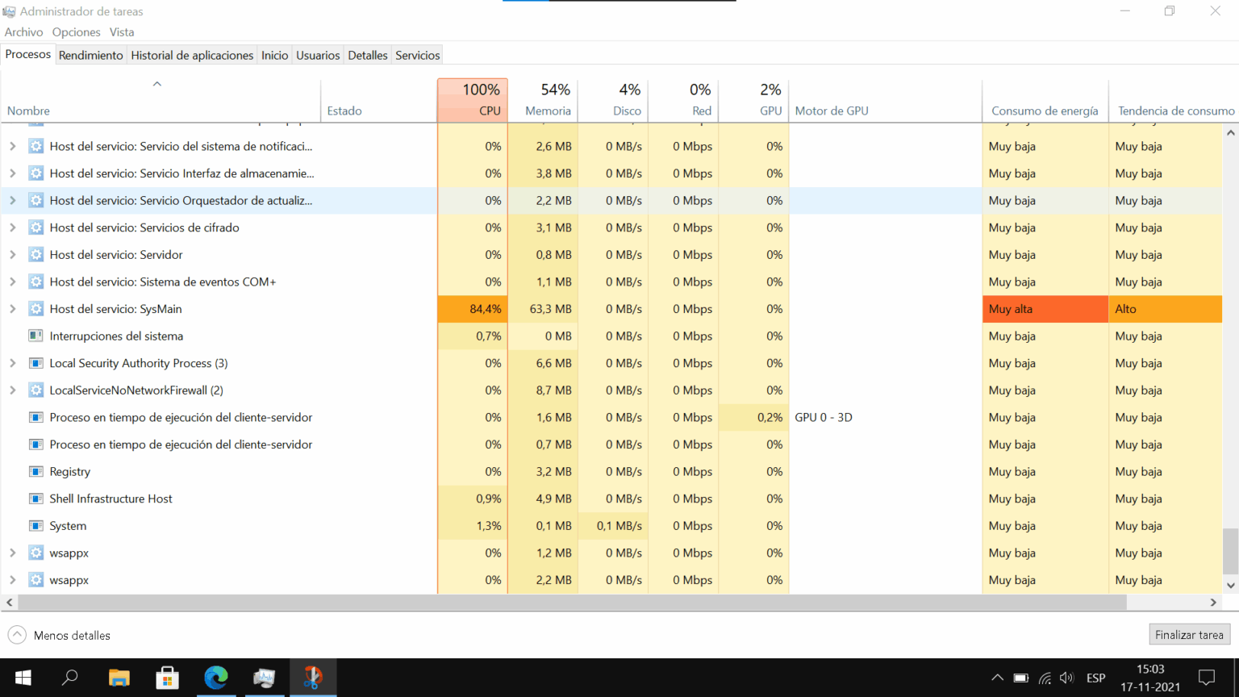
Task: Open the notifications icon in the tray
Action: pyautogui.click(x=1207, y=678)
